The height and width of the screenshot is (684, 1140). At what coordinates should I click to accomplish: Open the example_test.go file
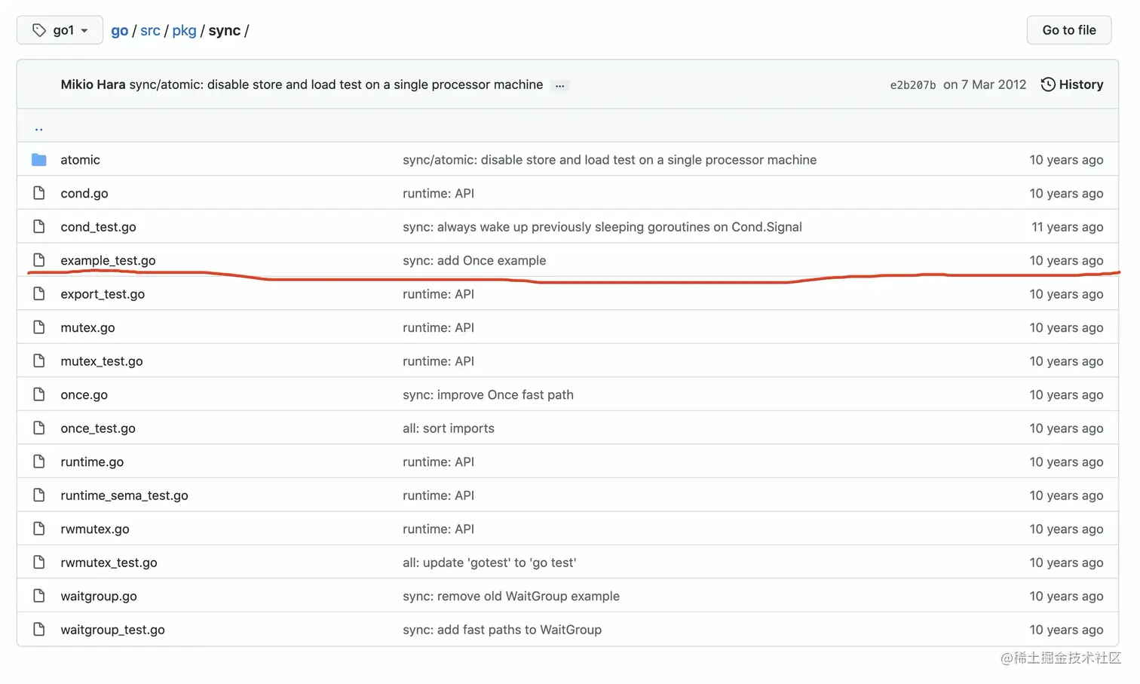(108, 260)
